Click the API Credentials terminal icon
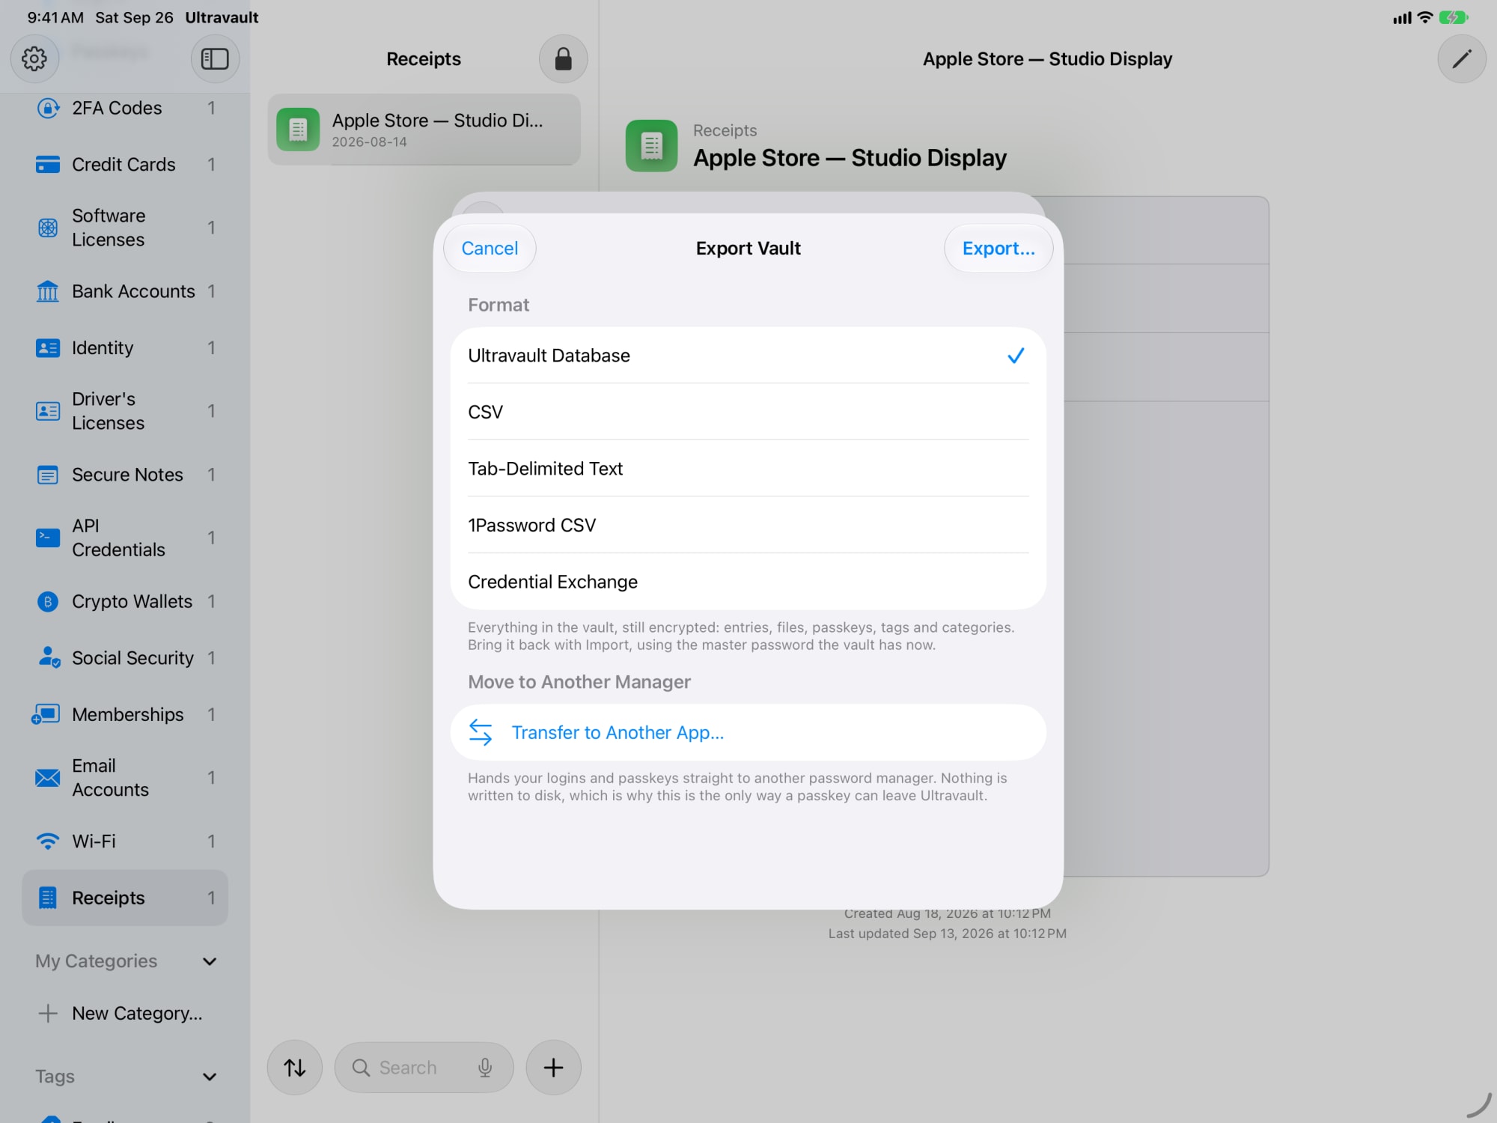The image size is (1497, 1123). click(x=48, y=538)
